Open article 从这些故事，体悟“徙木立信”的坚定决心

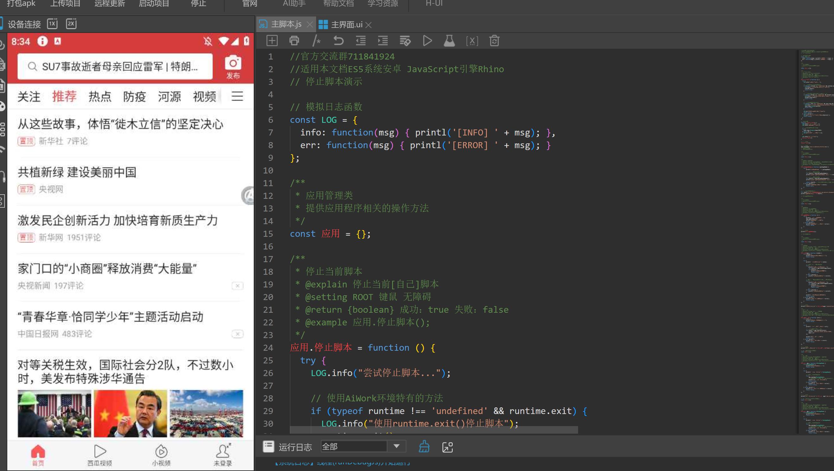[120, 124]
